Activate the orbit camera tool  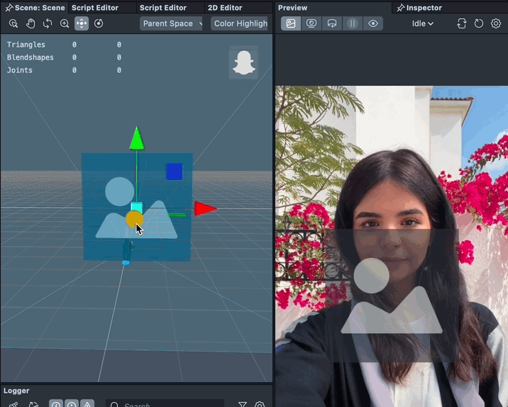(x=48, y=23)
